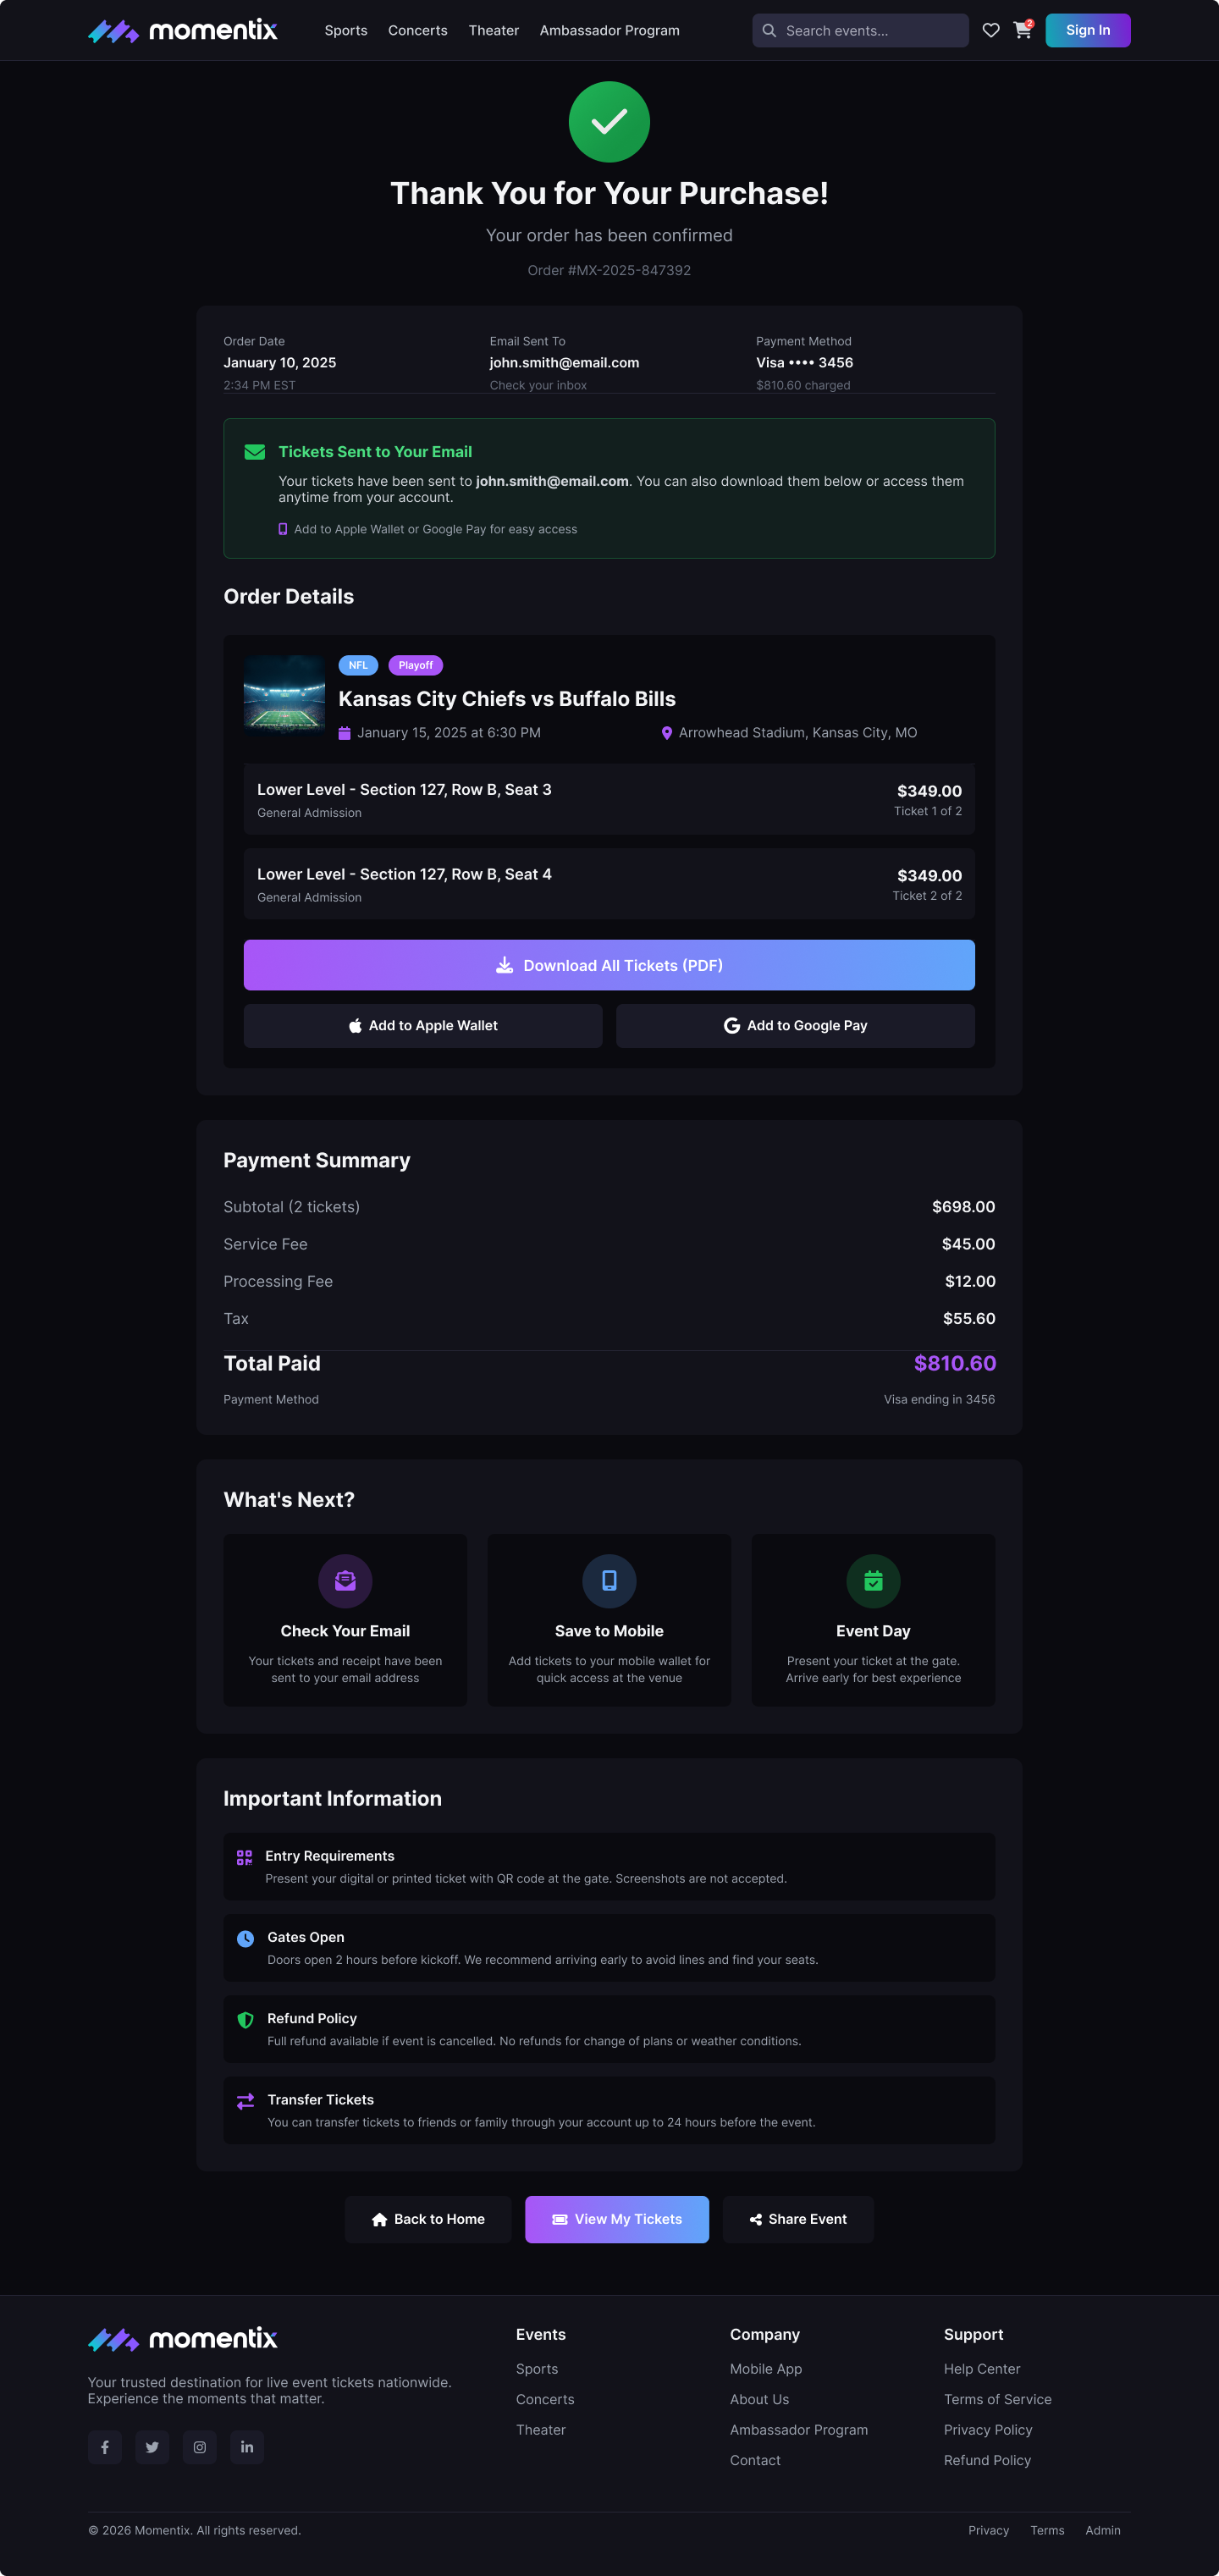Click the Momentix logo in header
1219x2576 pixels.
click(x=183, y=31)
